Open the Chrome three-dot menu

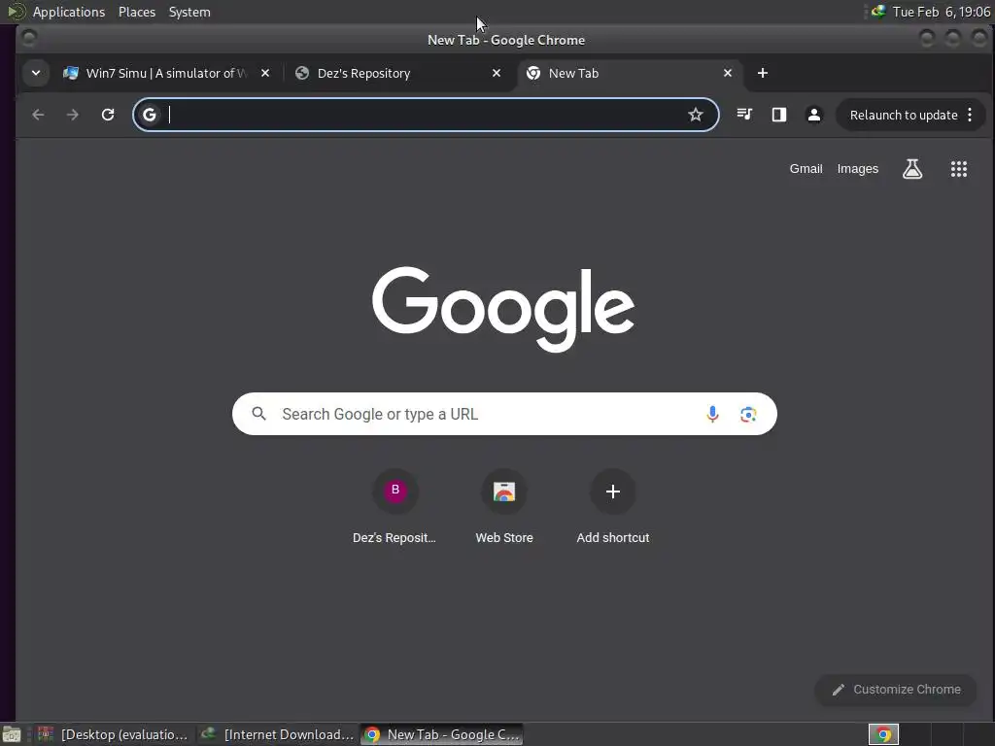pos(970,115)
